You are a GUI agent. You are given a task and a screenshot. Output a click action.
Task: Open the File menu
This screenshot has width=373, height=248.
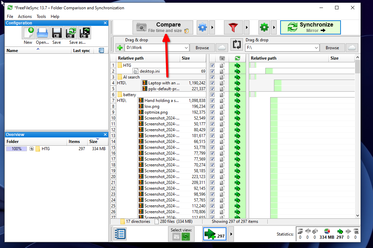pos(10,17)
